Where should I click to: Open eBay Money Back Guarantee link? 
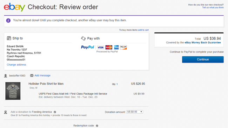coord(203,42)
